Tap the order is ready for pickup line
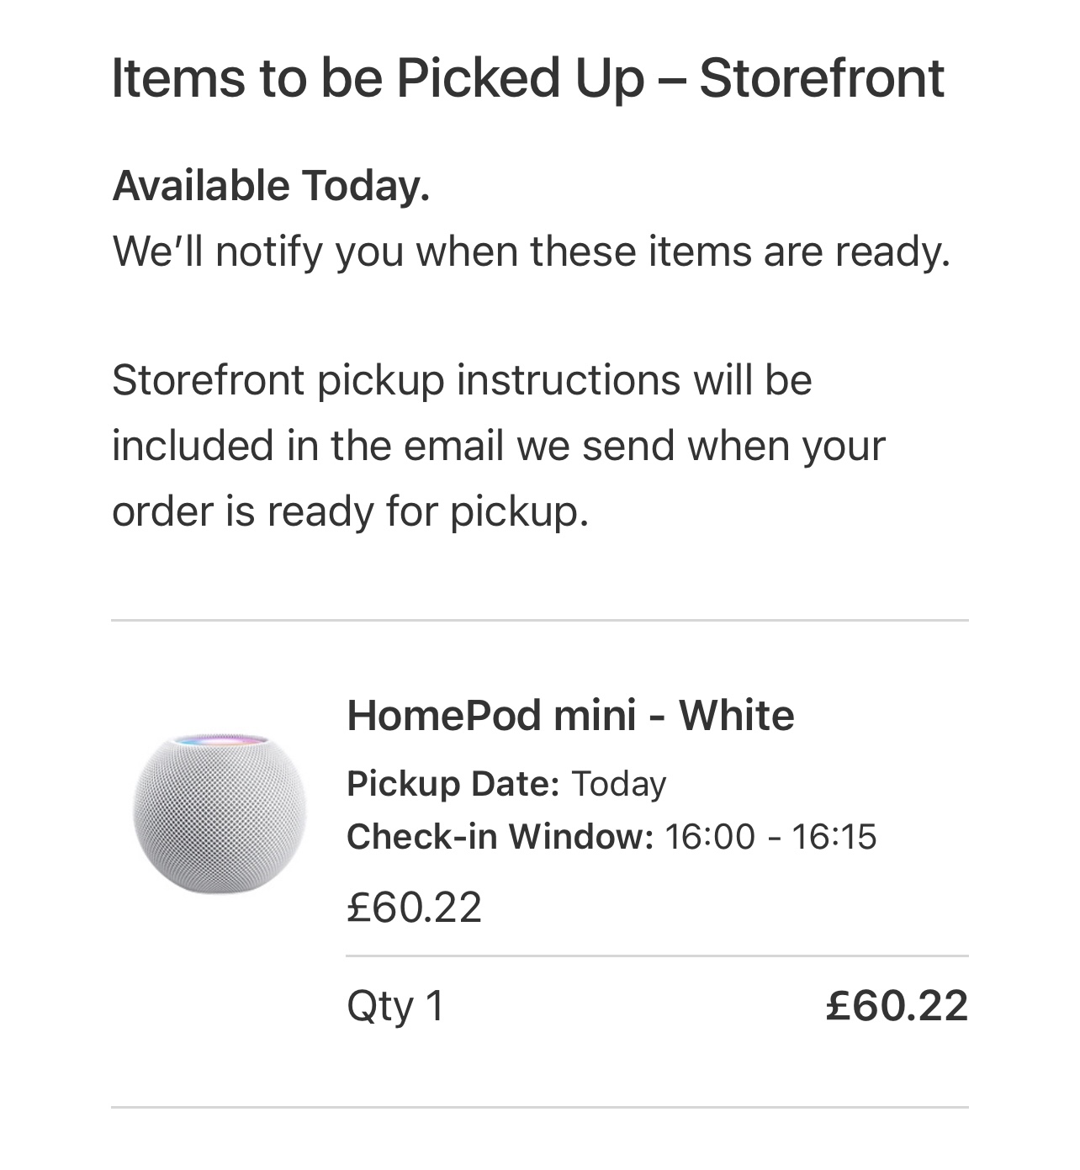1080x1170 pixels. point(351,511)
